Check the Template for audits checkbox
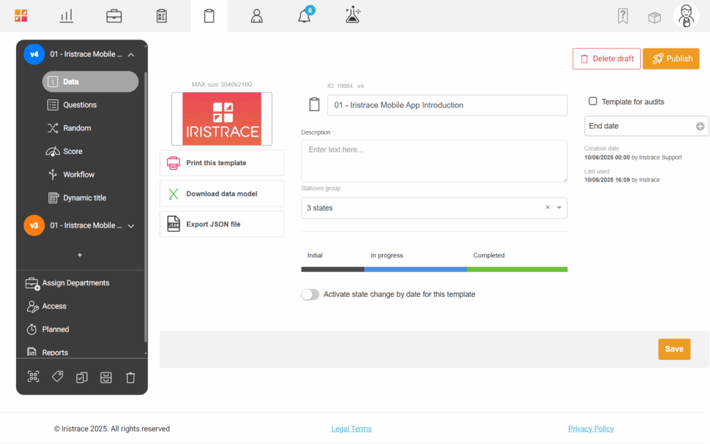 point(593,101)
